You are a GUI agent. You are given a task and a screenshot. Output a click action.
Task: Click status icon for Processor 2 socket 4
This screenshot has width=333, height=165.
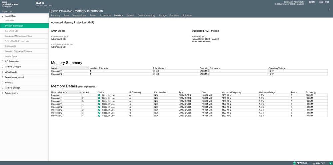(x=99, y=116)
